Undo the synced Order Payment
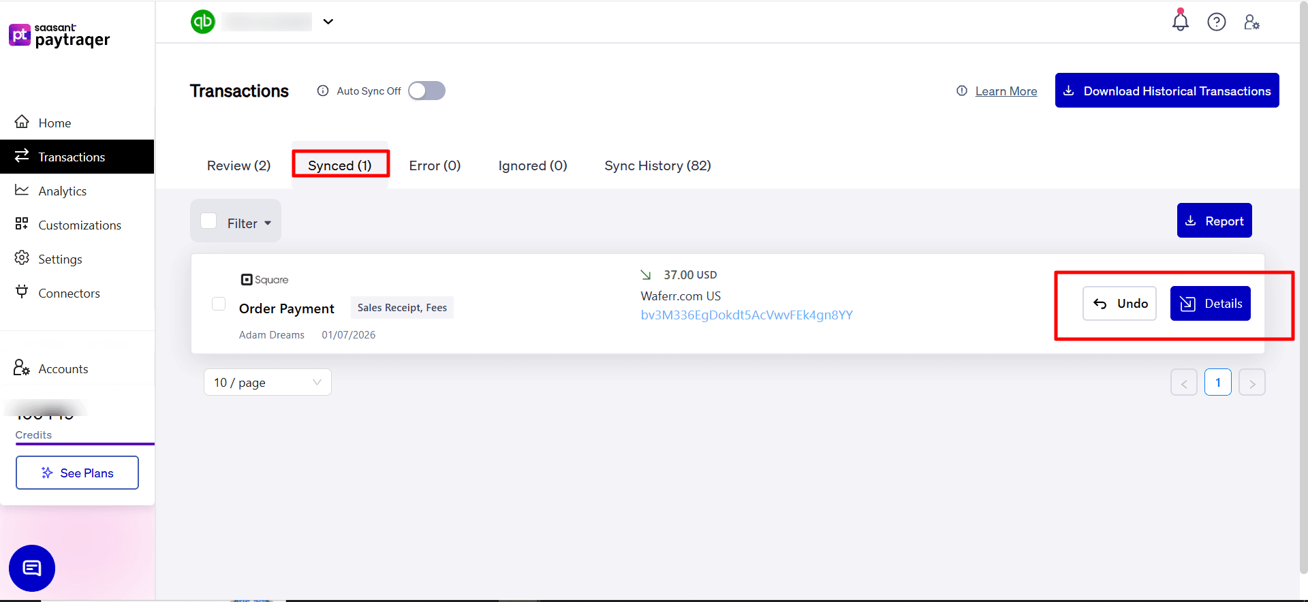The width and height of the screenshot is (1308, 602). (1120, 304)
